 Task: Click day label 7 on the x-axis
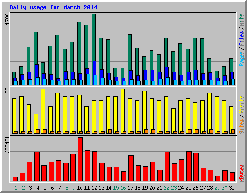pyautogui.click(x=59, y=188)
